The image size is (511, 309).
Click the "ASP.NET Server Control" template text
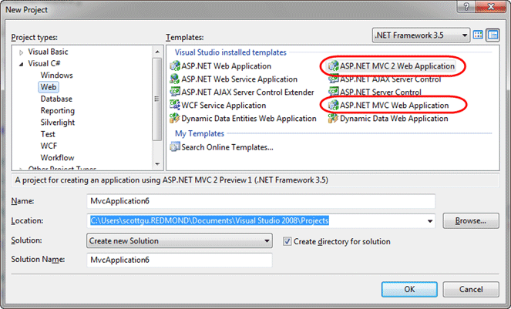tap(381, 92)
